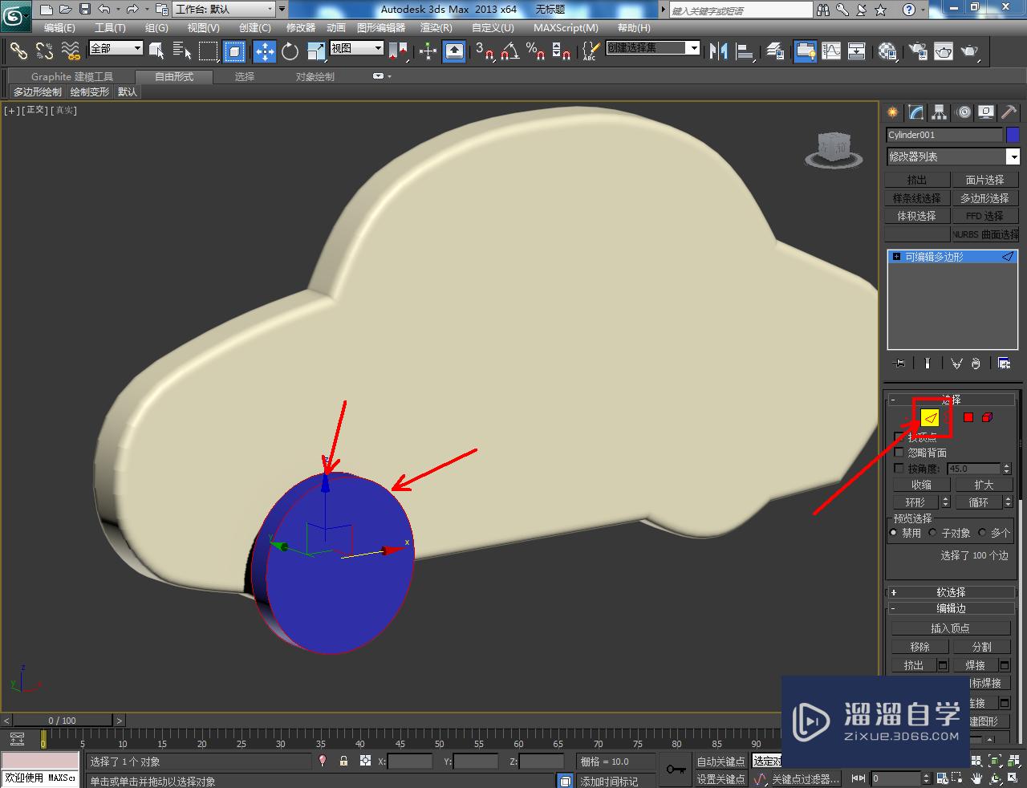The height and width of the screenshot is (788, 1027).
Task: Enable the 按角度 checkbox
Action: click(899, 468)
